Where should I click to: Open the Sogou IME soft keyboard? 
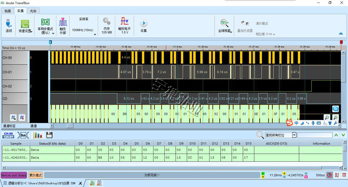(319, 123)
